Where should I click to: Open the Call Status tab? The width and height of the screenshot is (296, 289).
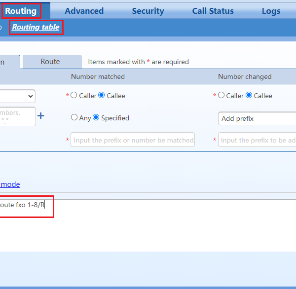pyautogui.click(x=213, y=11)
